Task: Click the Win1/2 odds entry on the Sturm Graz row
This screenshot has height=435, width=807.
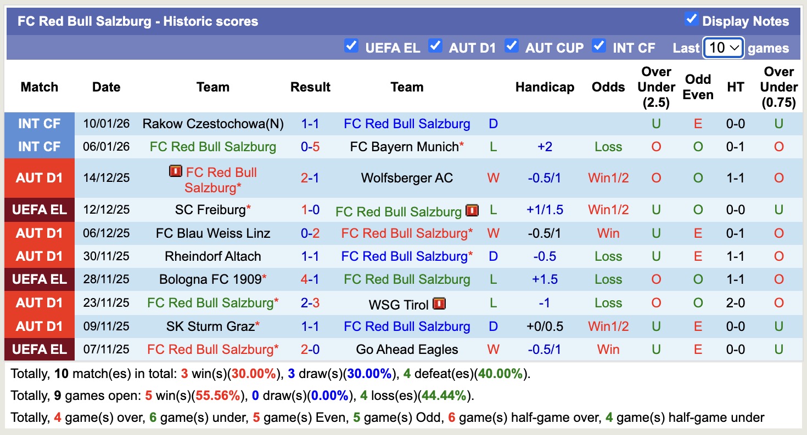Action: click(x=608, y=326)
